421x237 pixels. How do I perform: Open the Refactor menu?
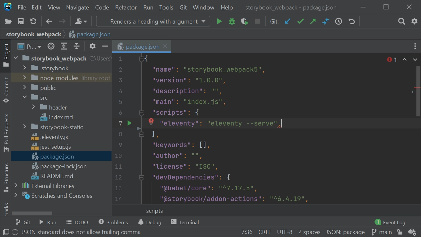(x=126, y=7)
